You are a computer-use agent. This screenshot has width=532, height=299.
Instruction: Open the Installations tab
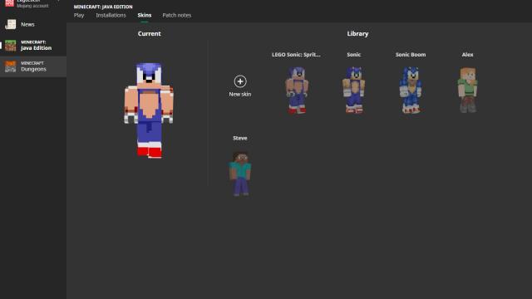[x=111, y=15]
